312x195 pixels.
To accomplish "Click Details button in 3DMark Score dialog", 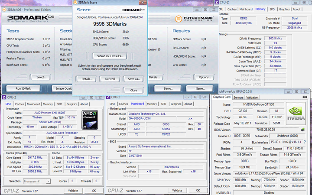I will pos(87,79).
